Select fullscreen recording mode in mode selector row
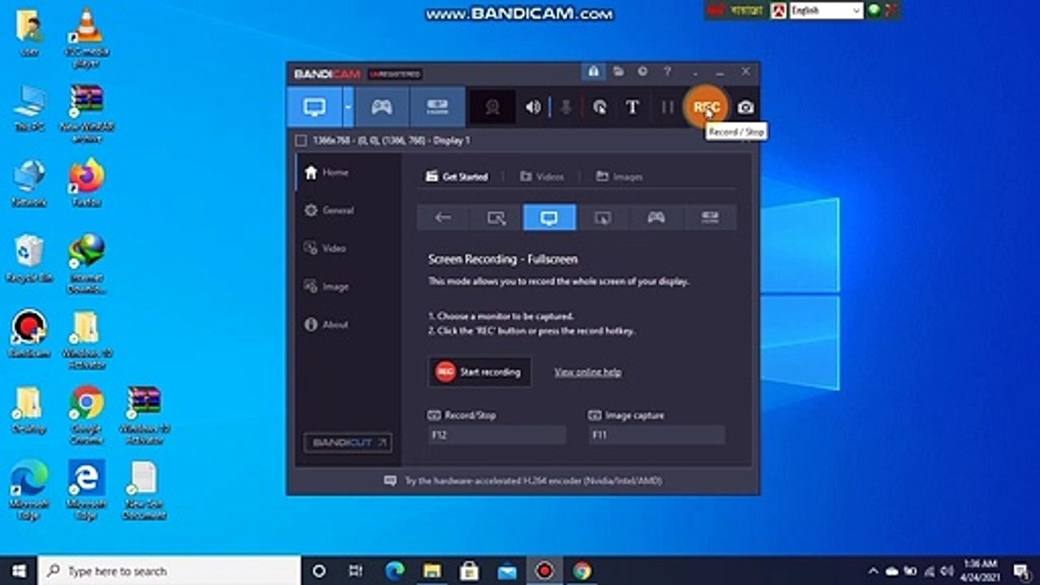The width and height of the screenshot is (1040, 585). click(549, 218)
